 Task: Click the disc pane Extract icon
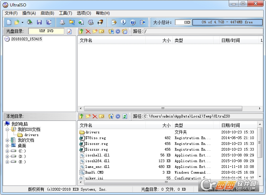pos(111,31)
